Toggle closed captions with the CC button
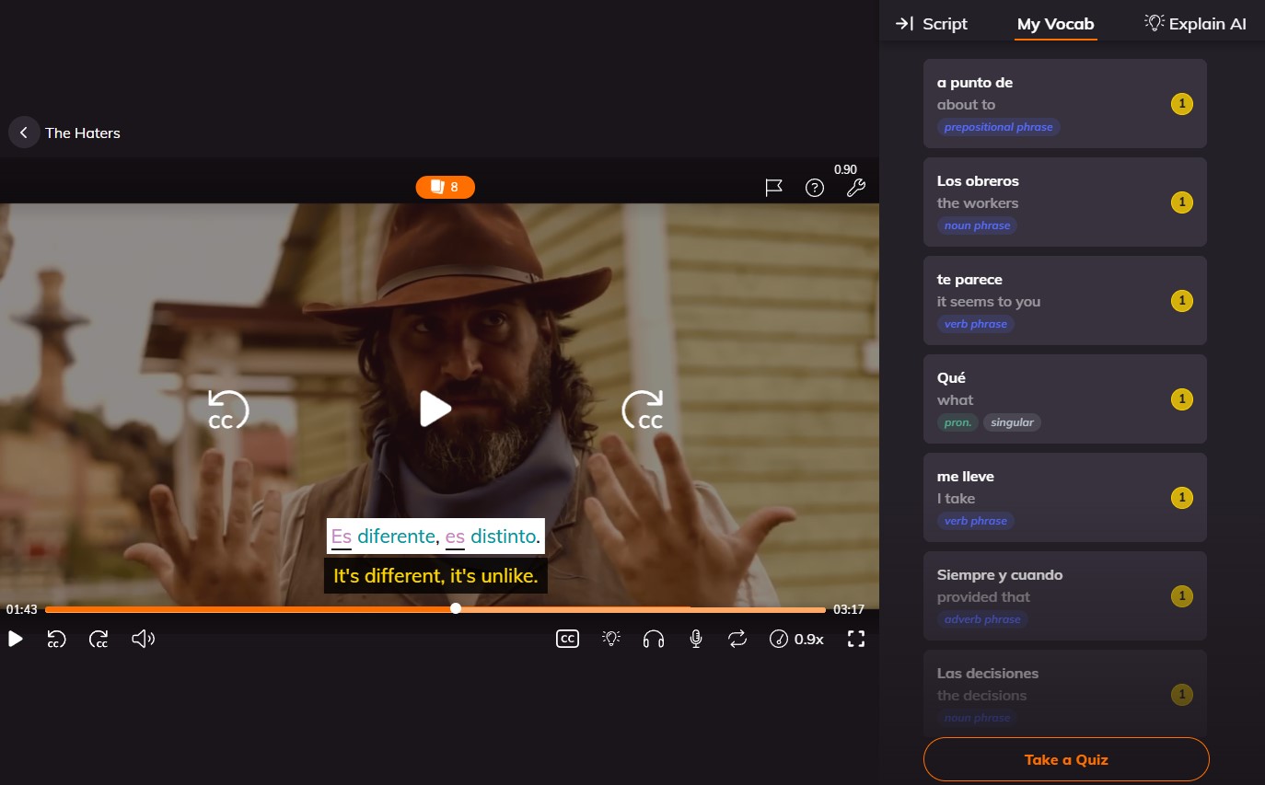 (568, 639)
